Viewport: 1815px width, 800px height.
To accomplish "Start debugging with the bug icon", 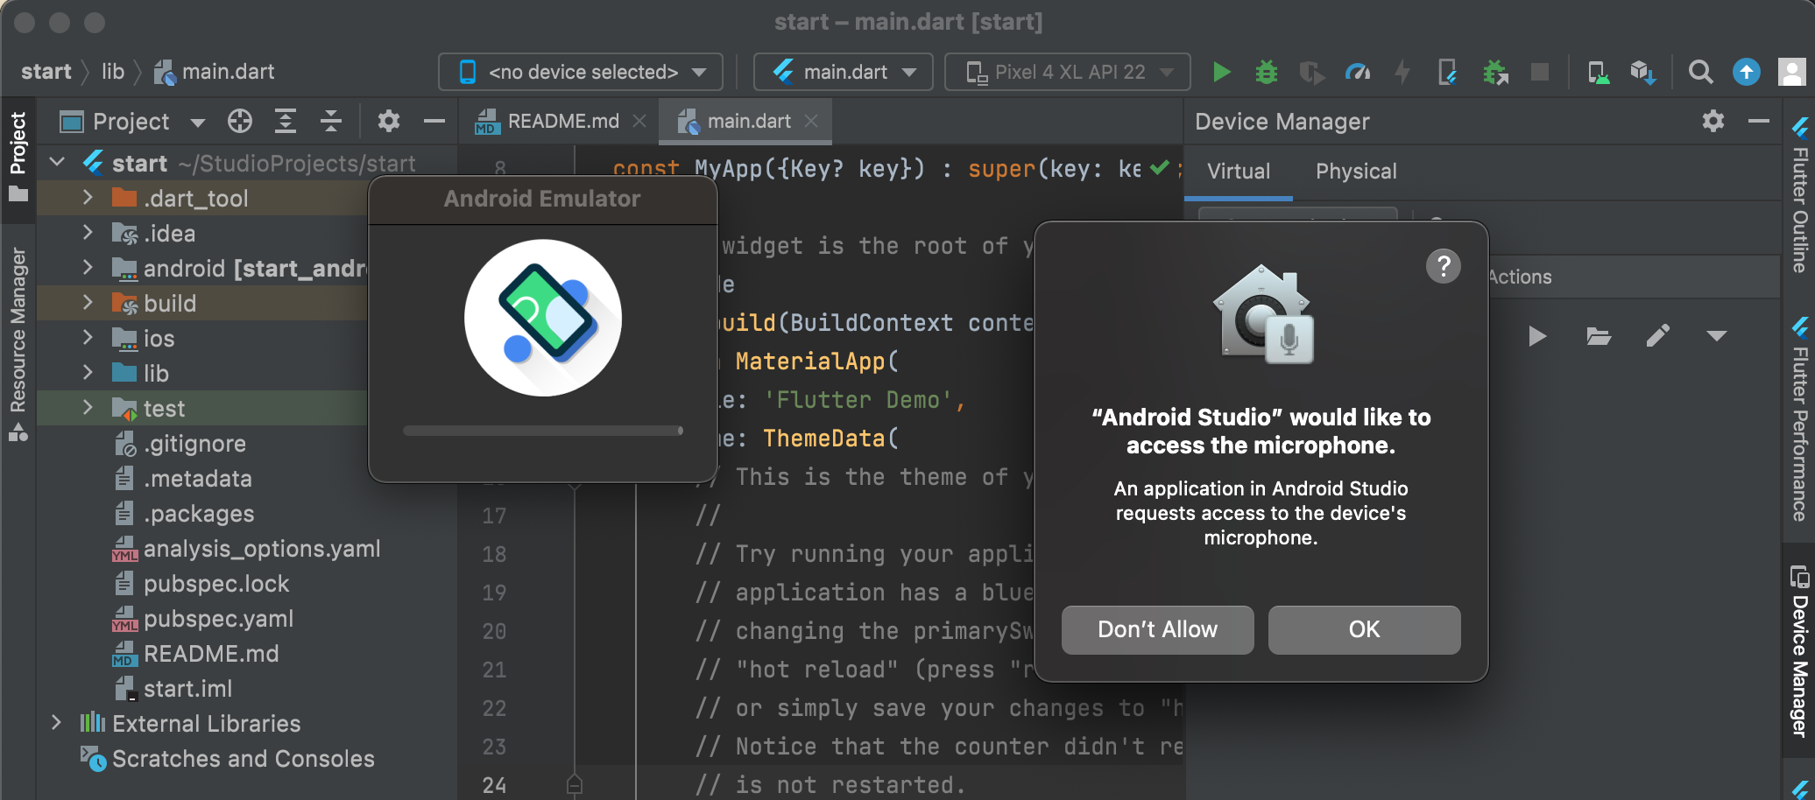I will 1267,72.
